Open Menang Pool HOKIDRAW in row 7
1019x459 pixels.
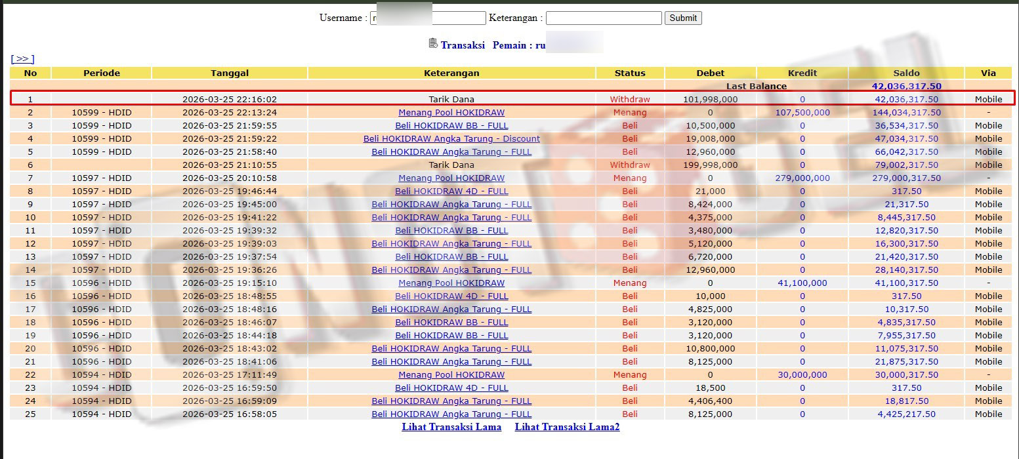coord(451,178)
